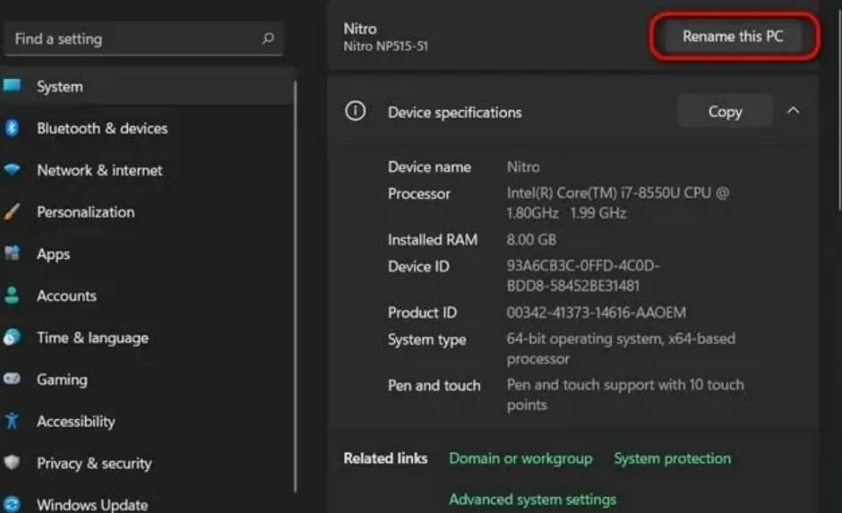Screen dimensions: 842x513
Task: Click the Network wifi icon in sidebar
Action: [x=12, y=169]
